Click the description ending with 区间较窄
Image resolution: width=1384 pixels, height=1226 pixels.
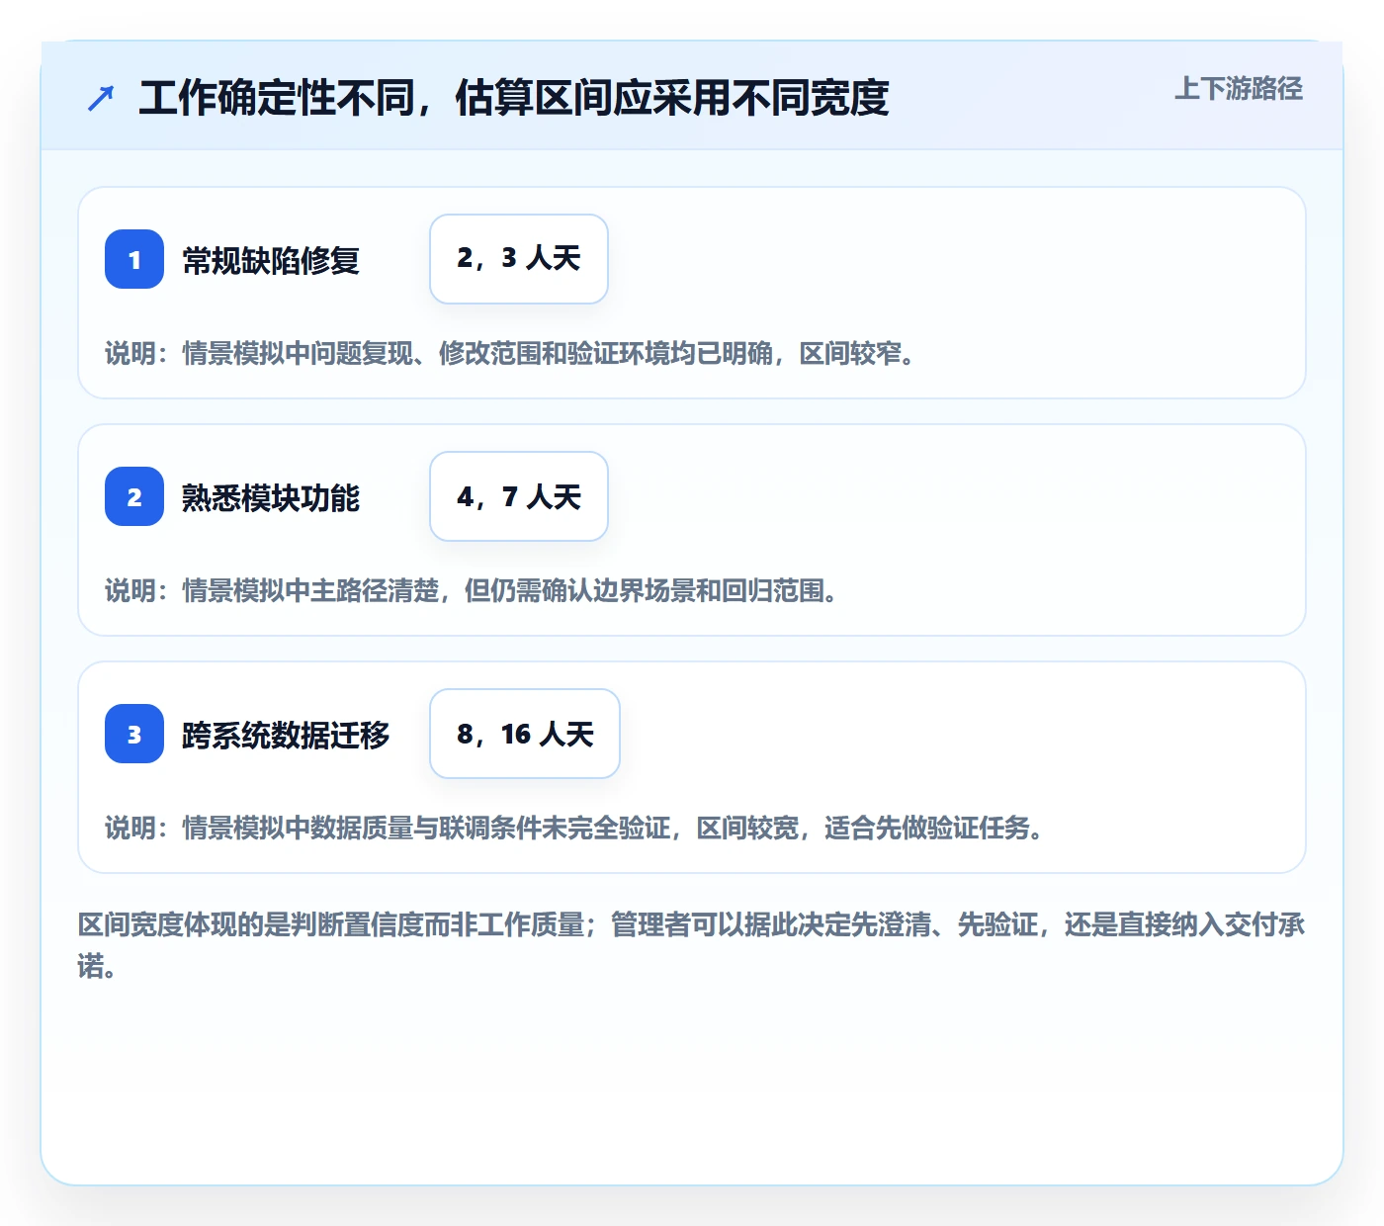coord(510,353)
